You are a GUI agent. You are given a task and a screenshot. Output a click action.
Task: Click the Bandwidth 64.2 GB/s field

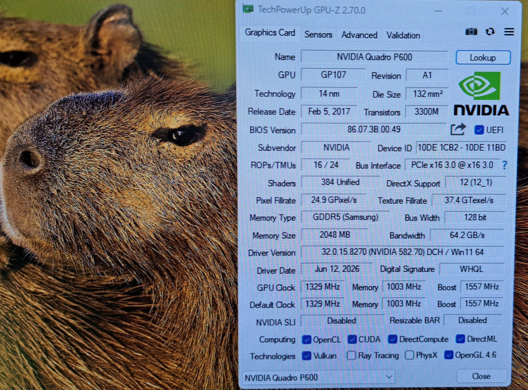pyautogui.click(x=467, y=235)
